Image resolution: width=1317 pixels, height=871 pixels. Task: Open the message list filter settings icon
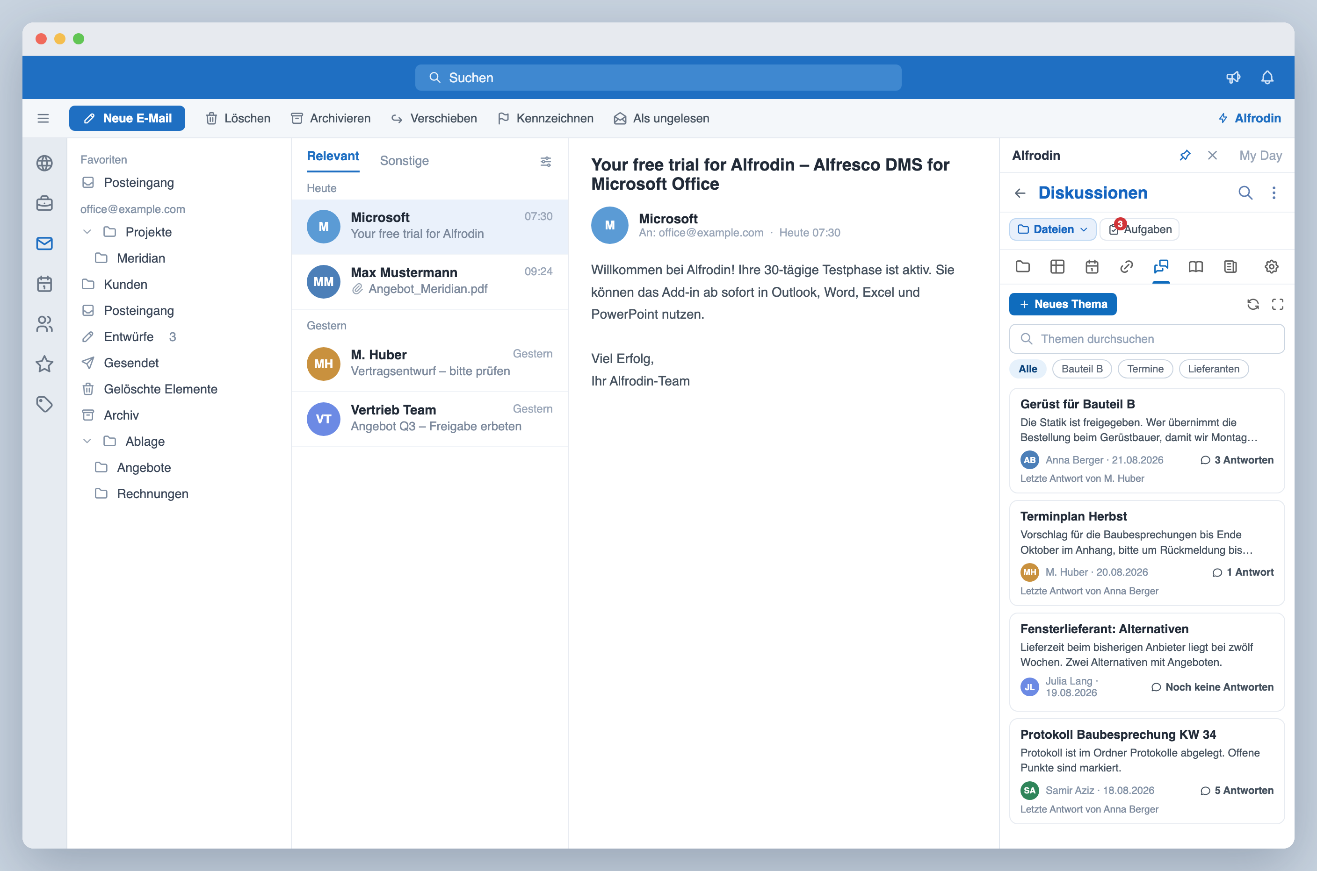pyautogui.click(x=545, y=161)
